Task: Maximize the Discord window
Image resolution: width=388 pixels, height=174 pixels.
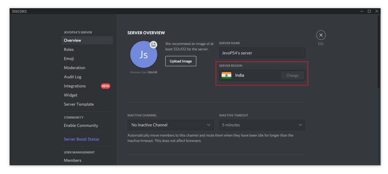Action: pyautogui.click(x=369, y=11)
